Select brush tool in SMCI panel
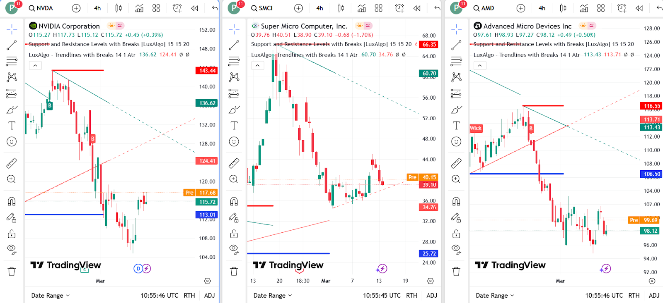The image size is (663, 303). pos(234,110)
